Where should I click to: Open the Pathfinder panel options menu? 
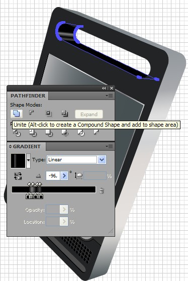109,96
